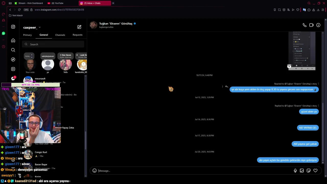Switch to the YouTube browser tab
Viewport: 327px width, 184px height.
click(x=61, y=3)
